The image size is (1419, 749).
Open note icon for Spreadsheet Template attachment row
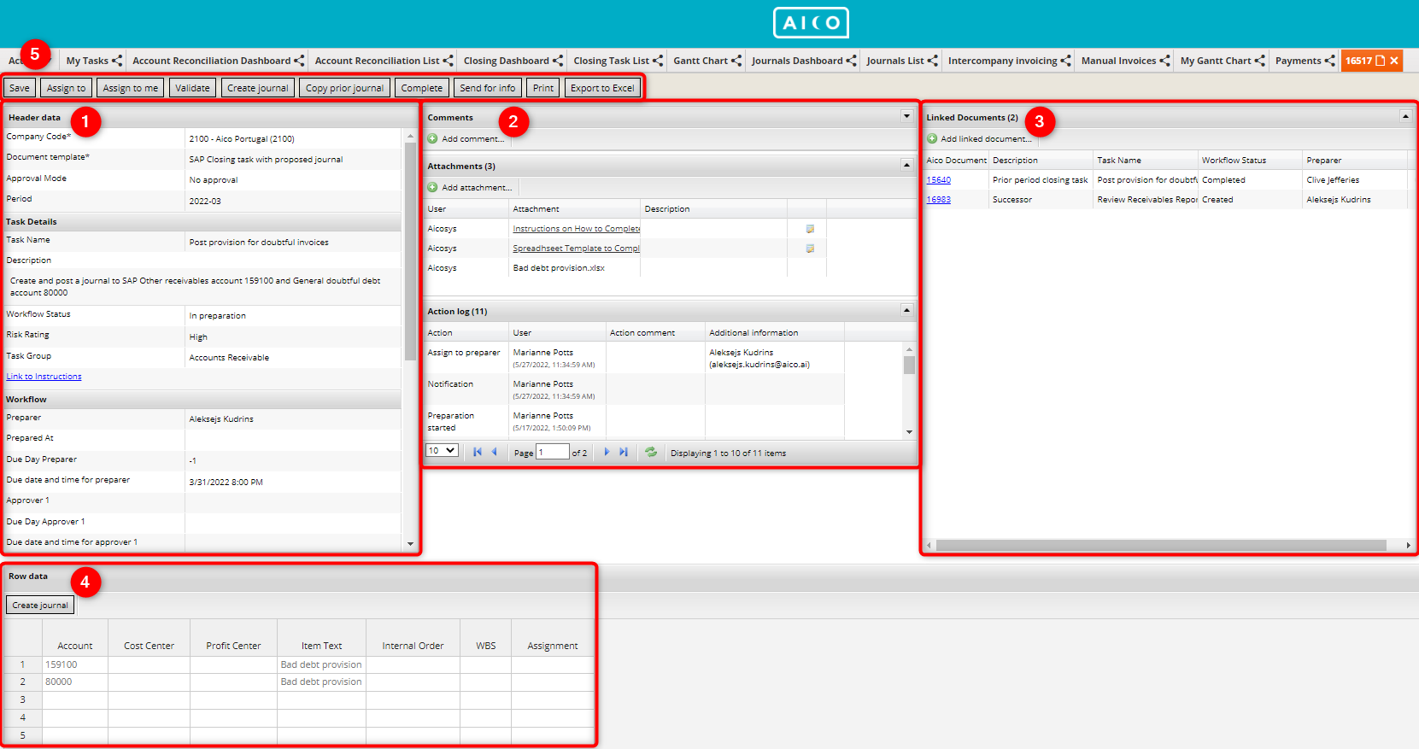tap(810, 249)
